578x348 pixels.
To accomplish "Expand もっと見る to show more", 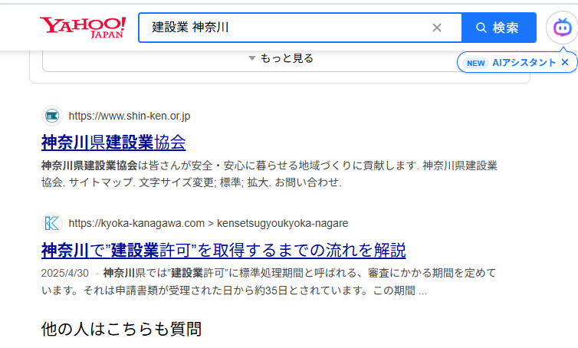I will click(281, 58).
